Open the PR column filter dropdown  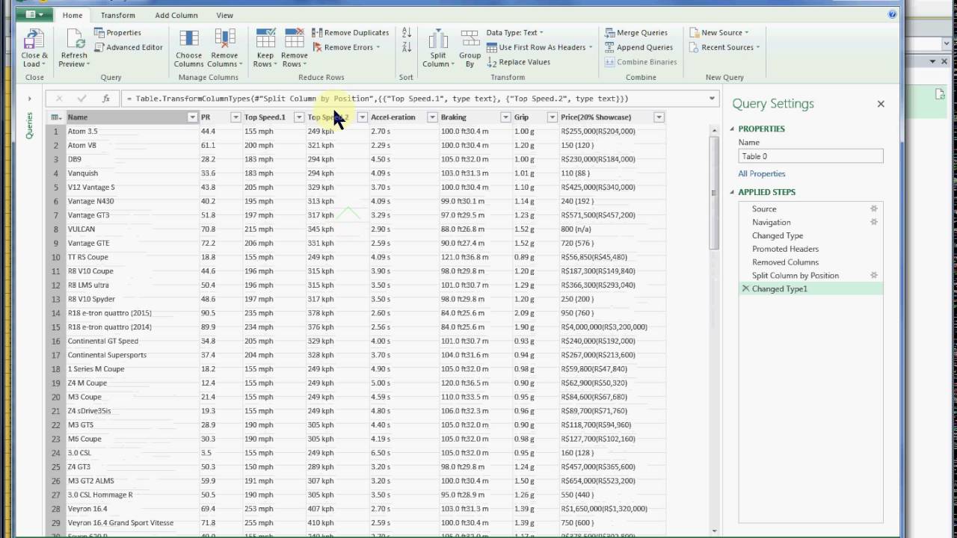pyautogui.click(x=236, y=117)
